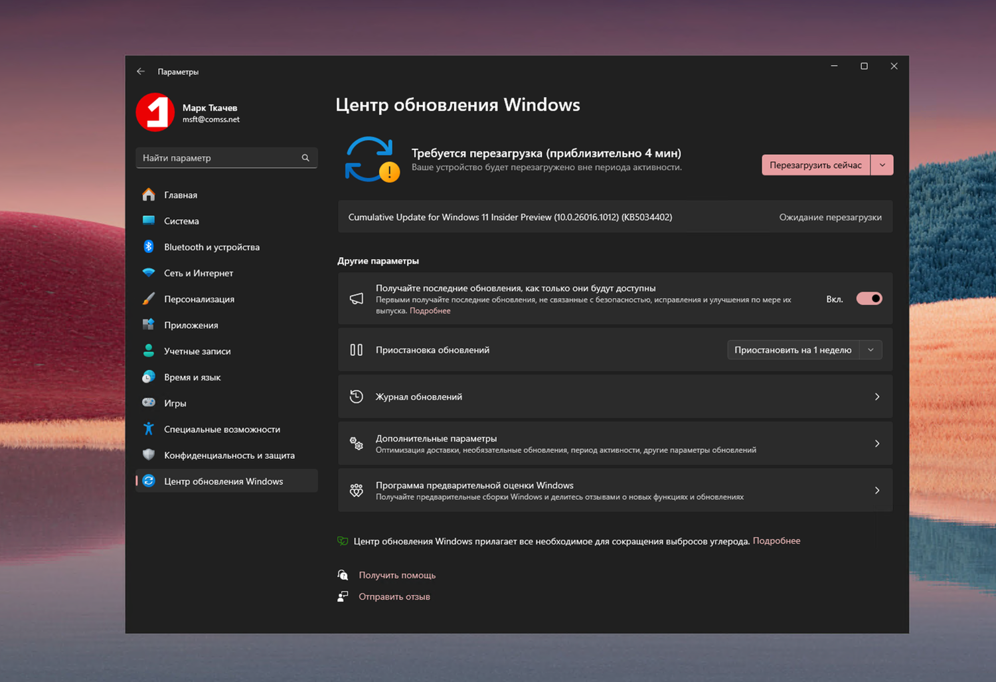This screenshot has height=682, width=996.
Task: Click the pause icon beside Приостановка обновлений
Action: click(x=357, y=350)
